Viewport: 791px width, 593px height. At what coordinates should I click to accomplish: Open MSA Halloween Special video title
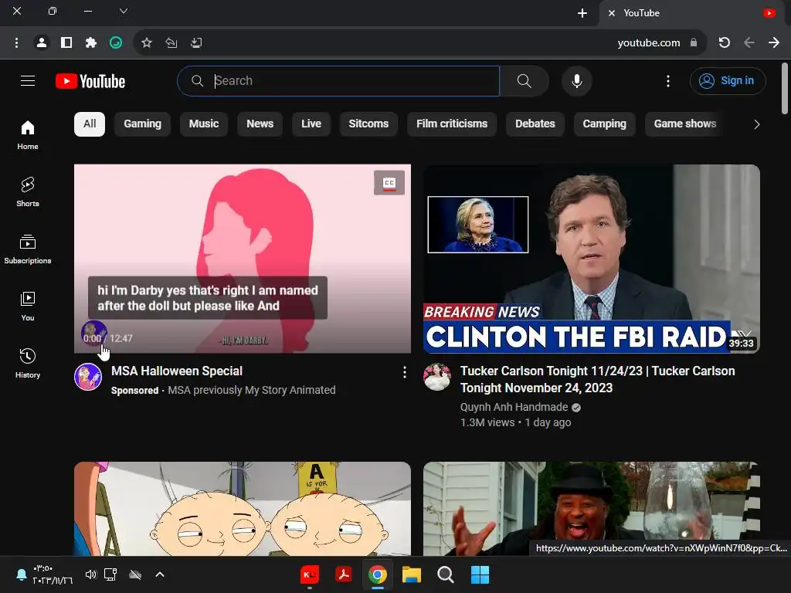click(x=177, y=371)
